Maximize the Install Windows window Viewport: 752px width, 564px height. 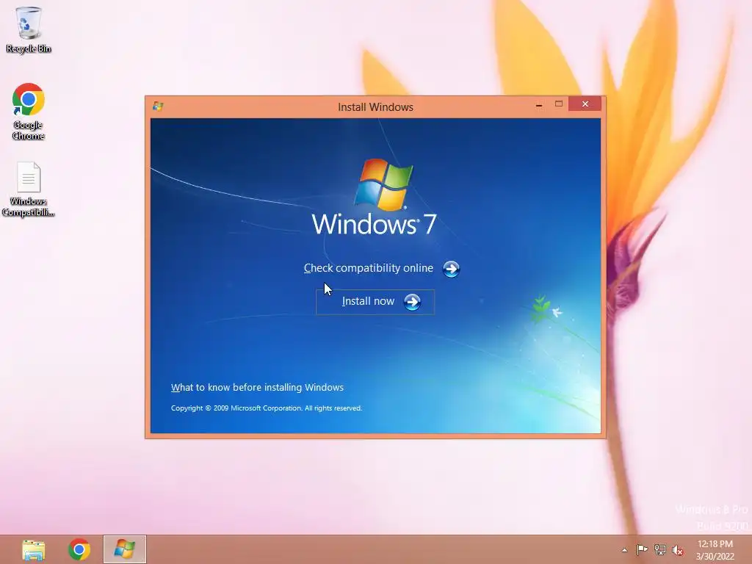(x=559, y=104)
